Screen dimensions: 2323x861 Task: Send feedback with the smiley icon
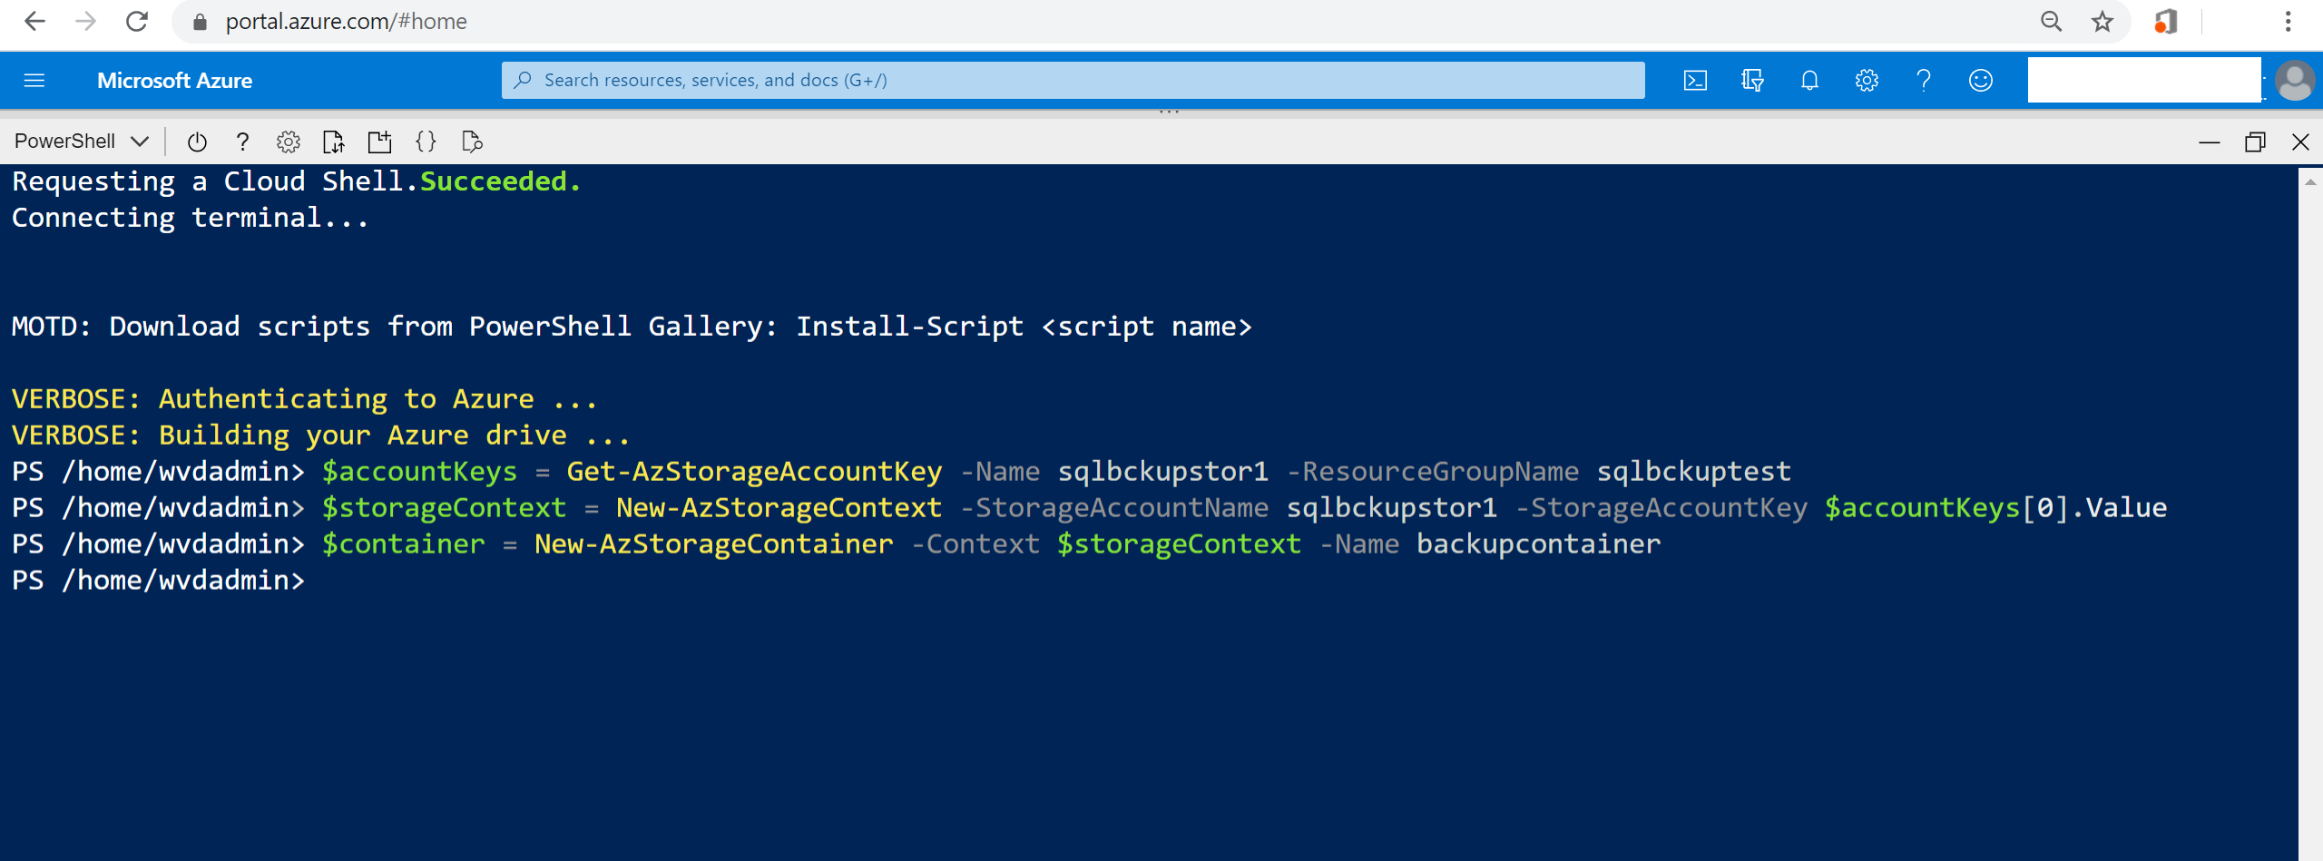1981,81
